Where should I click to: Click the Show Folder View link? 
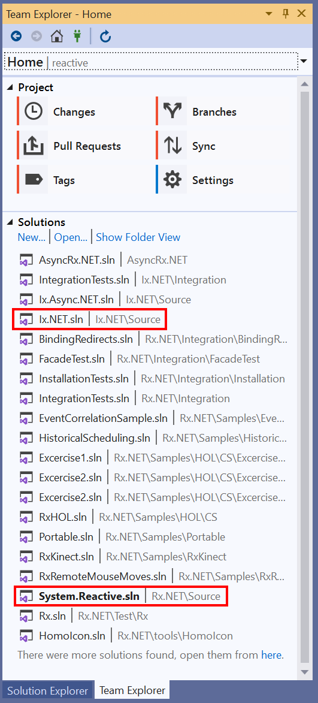(138, 237)
